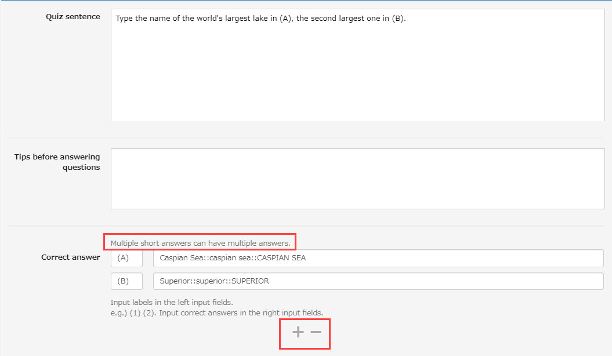Click the minus icon to remove answer row
Screen dimensions: 612x356
316,332
